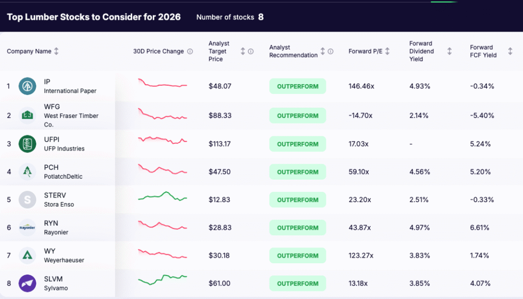Toggle sort on Analyst Target Price arrows
523x299 pixels.
[243, 52]
